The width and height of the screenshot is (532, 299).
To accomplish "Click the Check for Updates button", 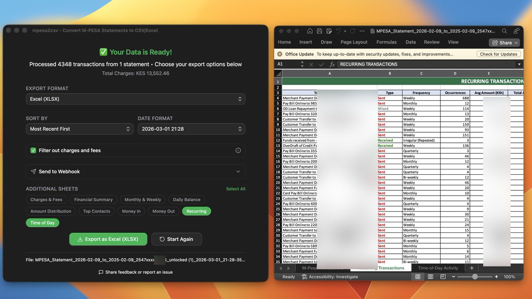I will point(499,54).
